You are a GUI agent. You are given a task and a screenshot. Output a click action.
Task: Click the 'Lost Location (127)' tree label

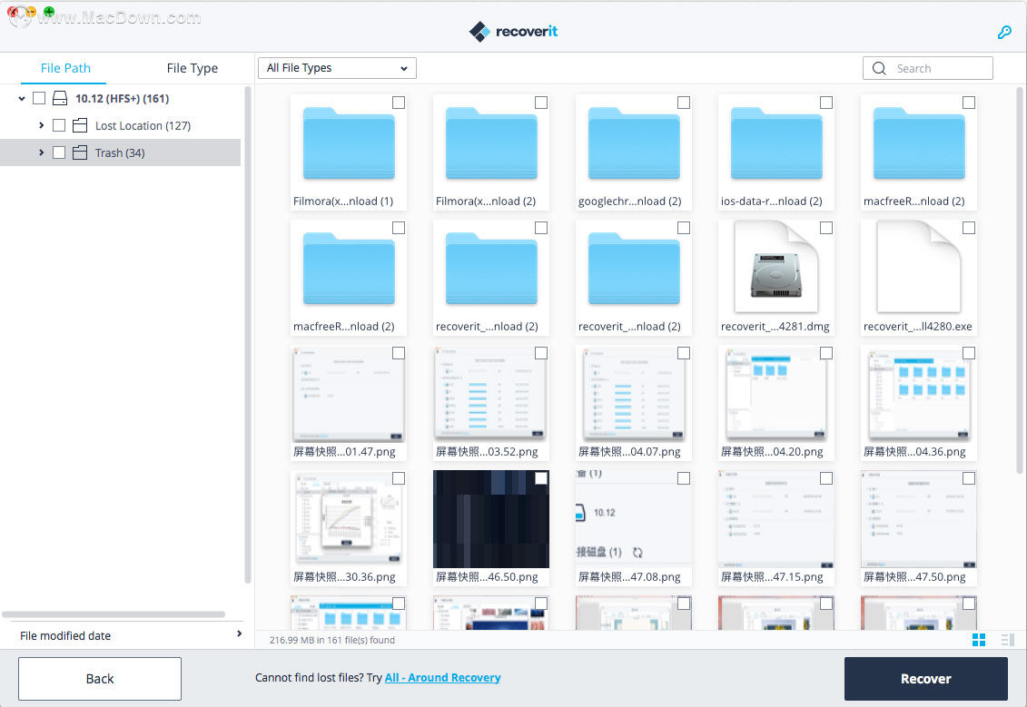click(x=143, y=125)
